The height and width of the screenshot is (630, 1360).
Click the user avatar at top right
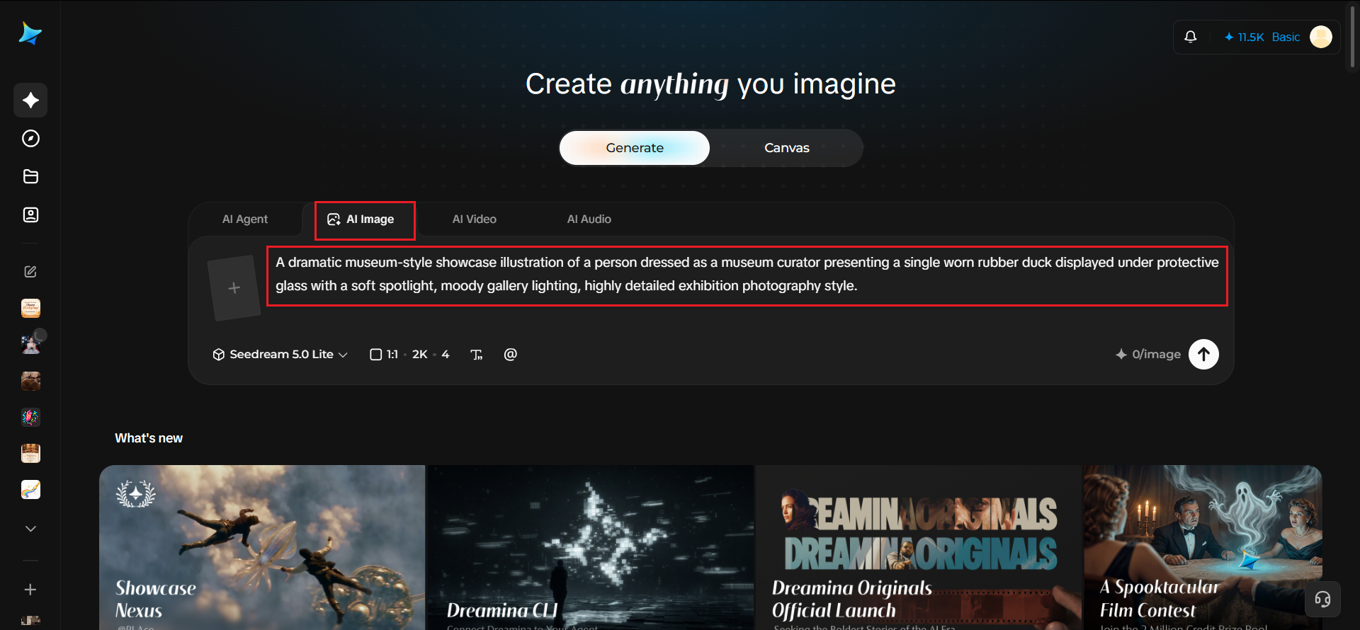1321,37
